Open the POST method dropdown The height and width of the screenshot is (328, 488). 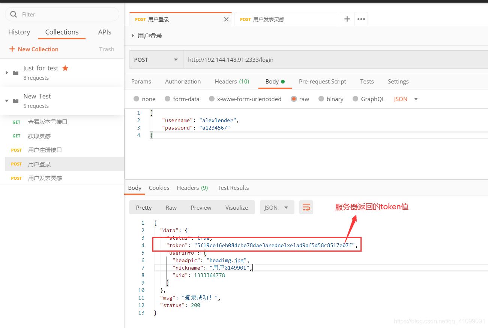pos(156,60)
